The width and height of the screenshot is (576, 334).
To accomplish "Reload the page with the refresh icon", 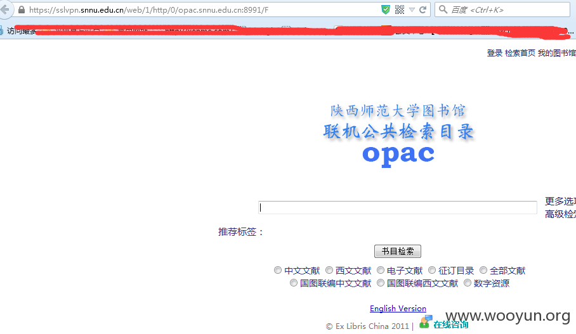I will pyautogui.click(x=423, y=10).
